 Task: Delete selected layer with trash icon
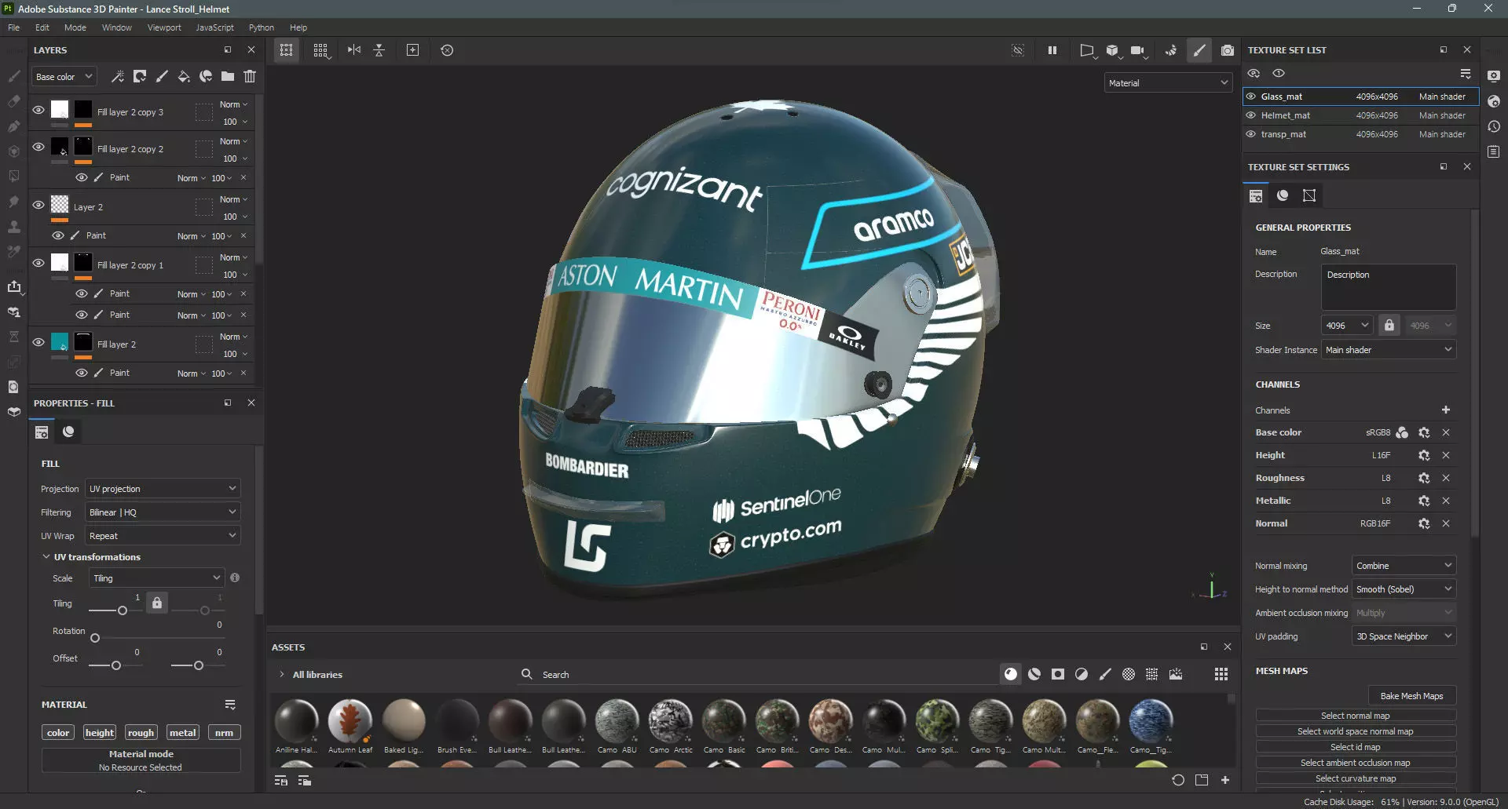pos(250,76)
